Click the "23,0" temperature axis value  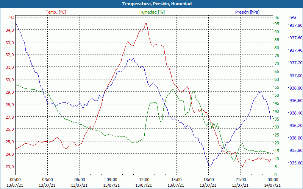[10, 166]
